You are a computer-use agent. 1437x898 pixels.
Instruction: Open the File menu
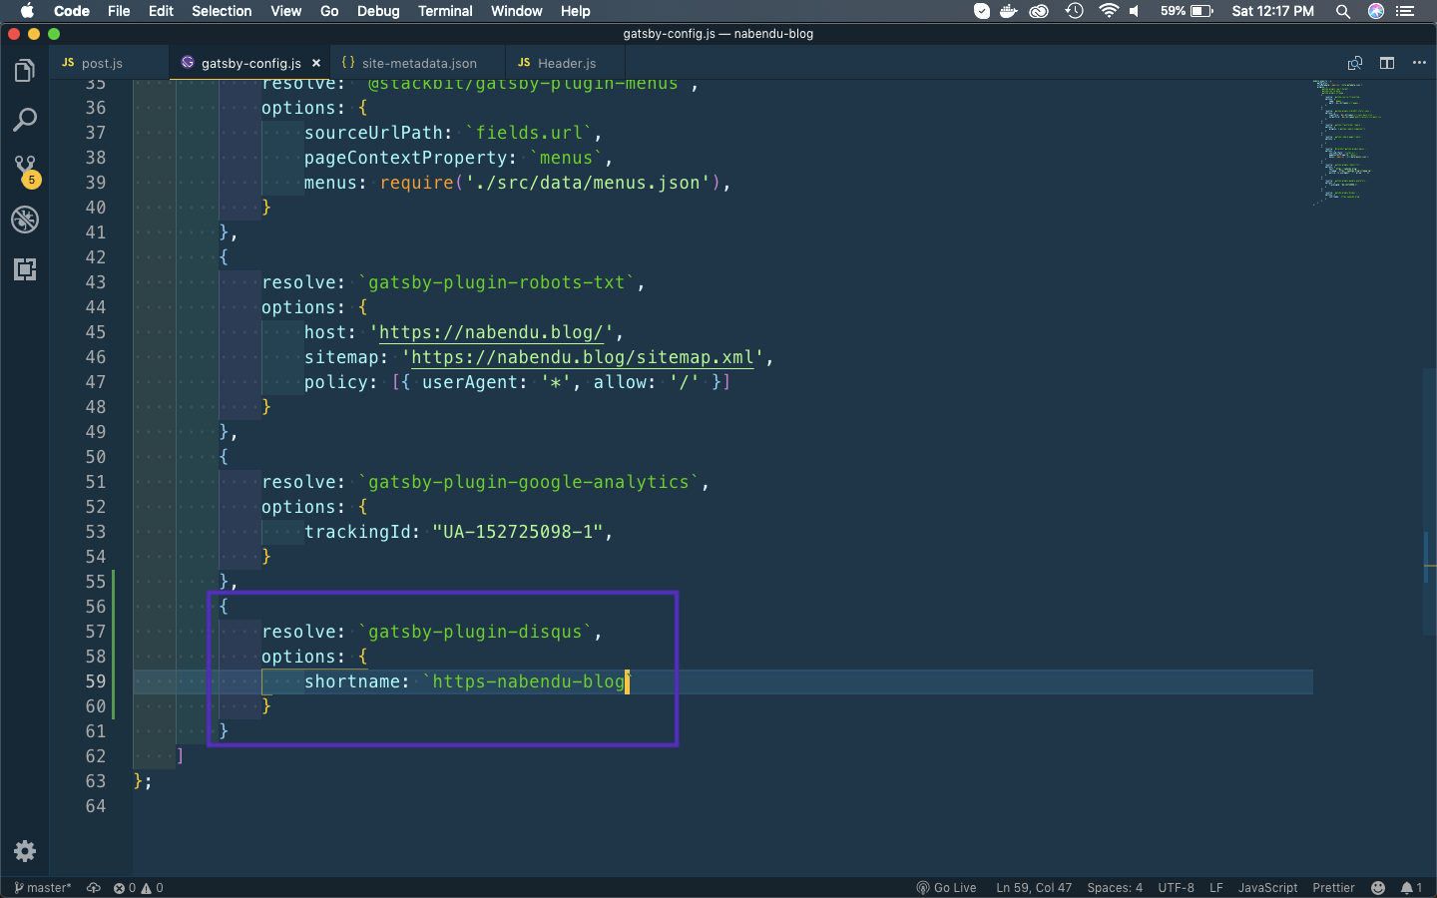click(119, 11)
